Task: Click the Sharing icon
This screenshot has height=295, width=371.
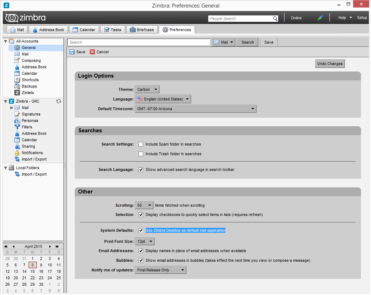Action: 17,146
